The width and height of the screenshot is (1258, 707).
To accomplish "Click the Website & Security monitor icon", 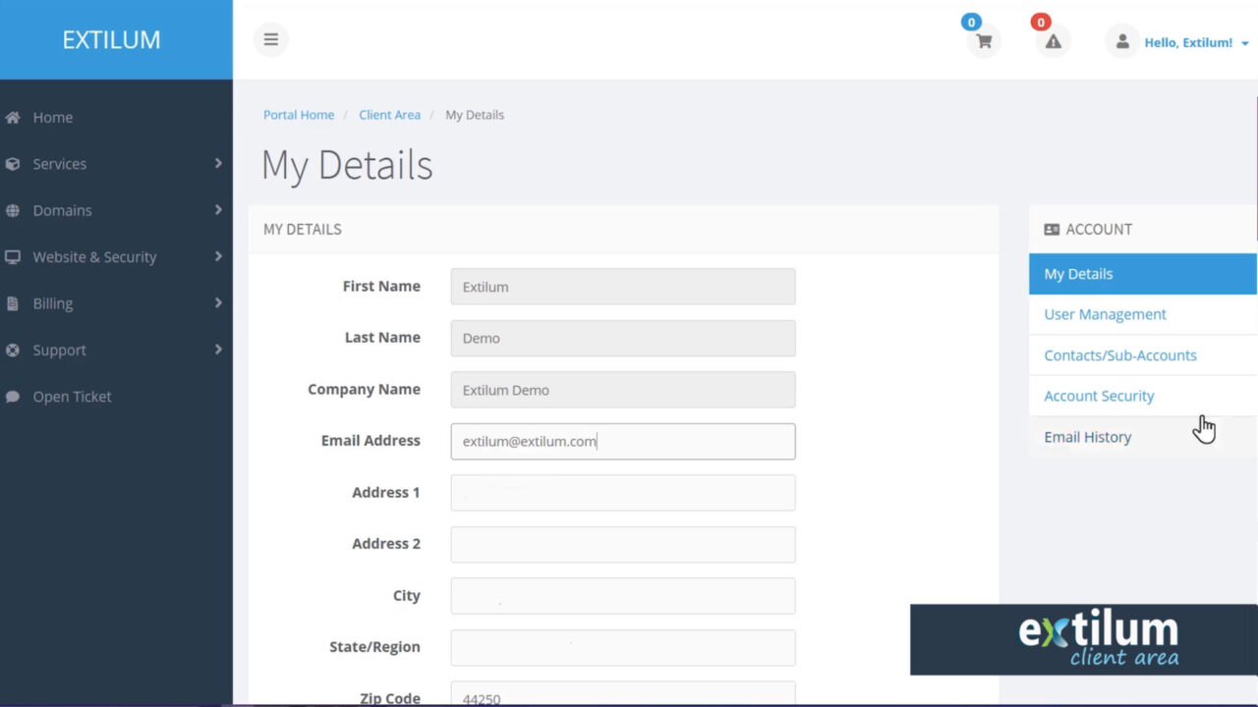I will click(x=13, y=256).
